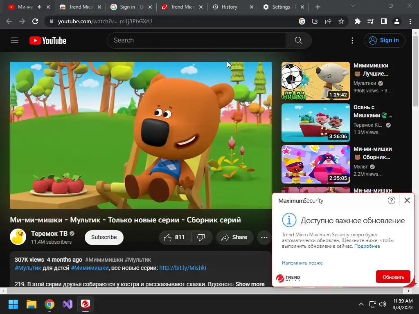Switch to the Settings tab

(x=283, y=7)
